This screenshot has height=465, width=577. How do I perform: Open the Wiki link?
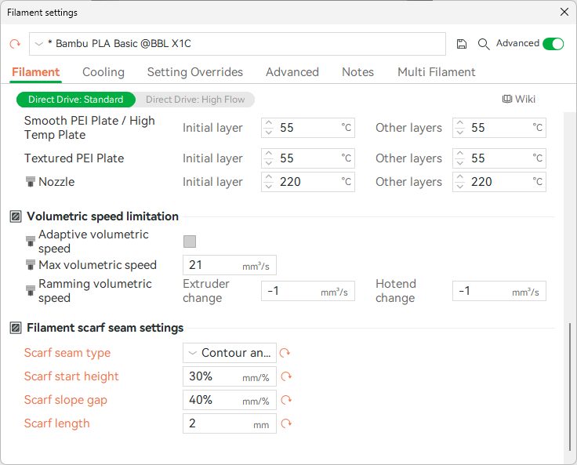pos(518,99)
